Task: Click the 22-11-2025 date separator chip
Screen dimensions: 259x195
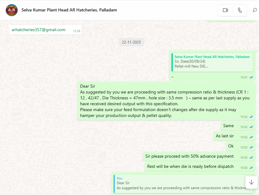Action: (131, 42)
